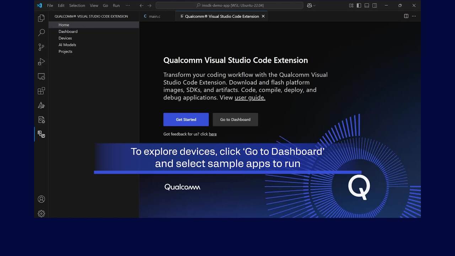Open the Manage gear icon
The height and width of the screenshot is (256, 455).
[41, 214]
